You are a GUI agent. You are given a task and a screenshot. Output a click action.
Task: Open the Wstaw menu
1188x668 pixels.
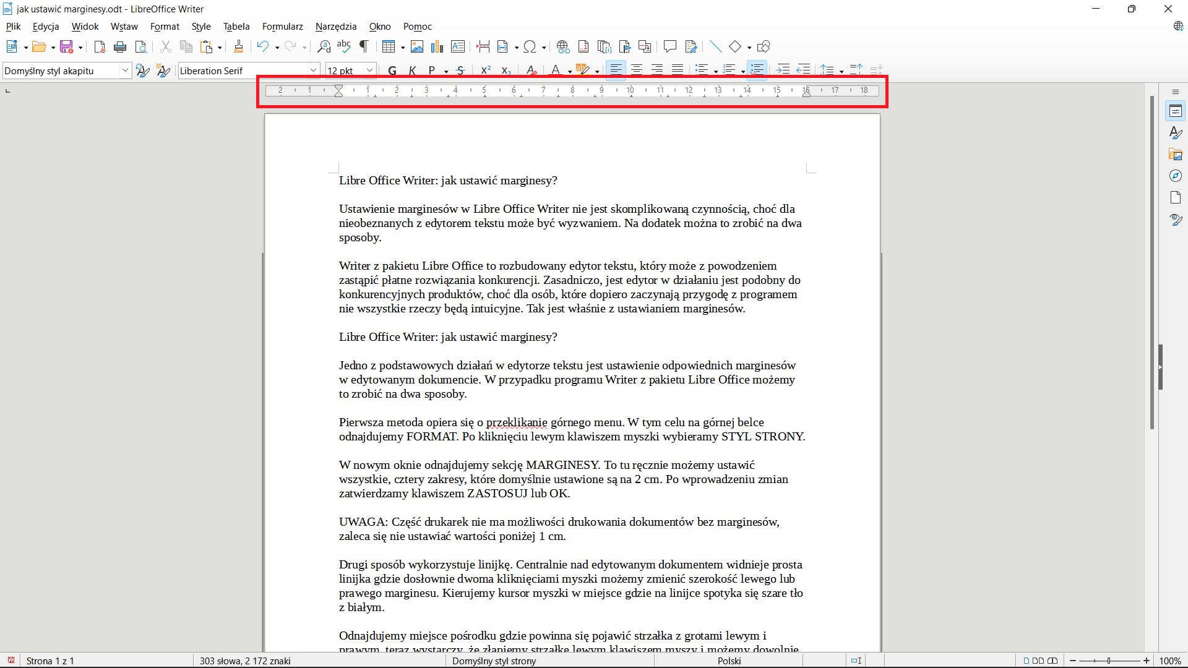(124, 26)
